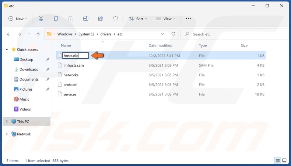Screen dimensions: 291x166
Task: Select This PC in sidebar
Action: (x=23, y=122)
